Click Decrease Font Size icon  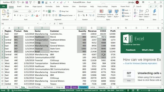tap(39, 11)
